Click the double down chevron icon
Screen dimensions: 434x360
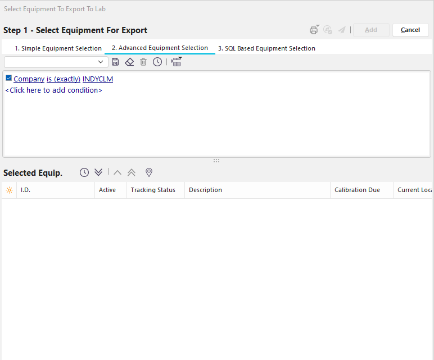[98, 172]
